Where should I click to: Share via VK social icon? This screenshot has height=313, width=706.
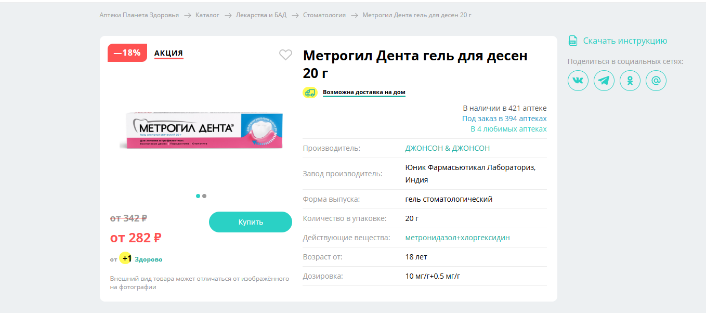point(578,81)
